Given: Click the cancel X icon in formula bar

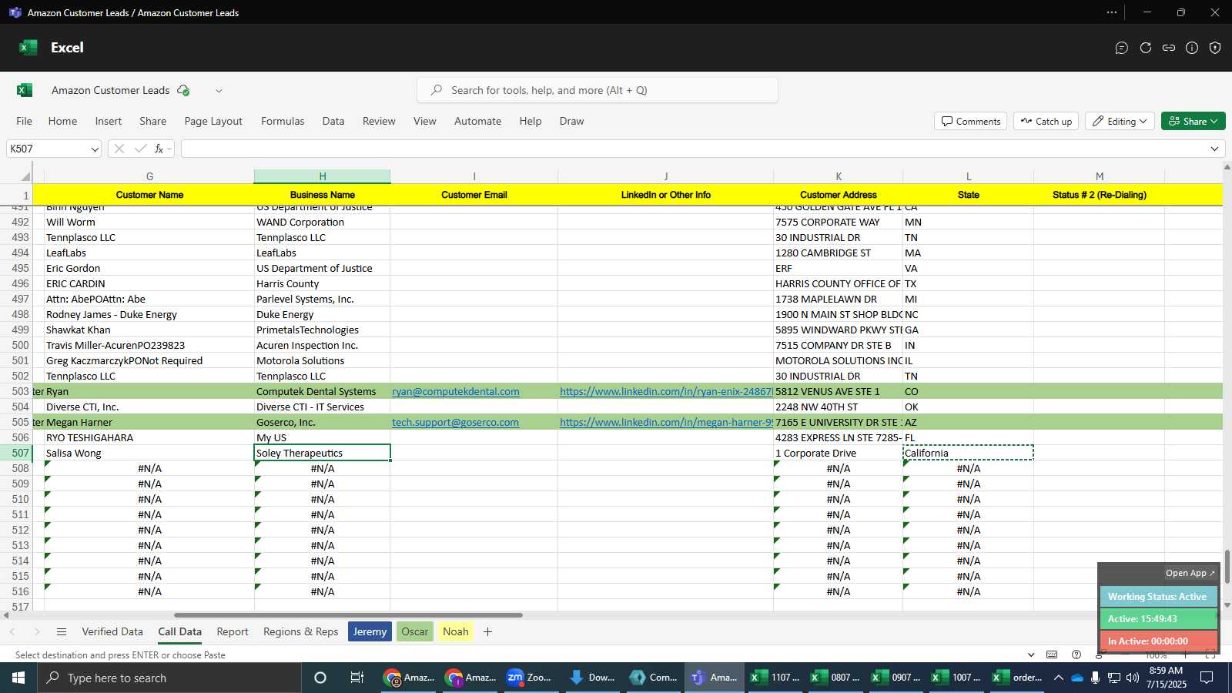Looking at the screenshot, I should pos(119,149).
